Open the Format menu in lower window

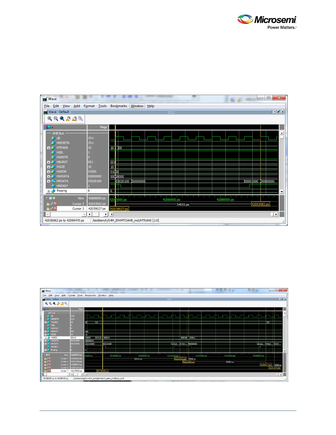(x=71, y=295)
